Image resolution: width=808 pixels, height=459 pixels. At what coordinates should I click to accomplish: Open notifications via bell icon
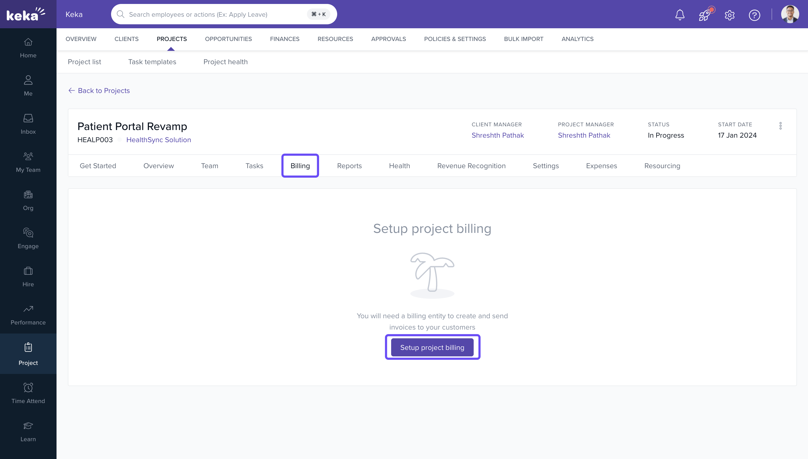pyautogui.click(x=679, y=15)
